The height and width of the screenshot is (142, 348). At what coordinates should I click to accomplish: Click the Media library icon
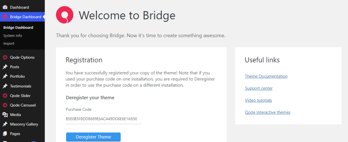(5, 115)
